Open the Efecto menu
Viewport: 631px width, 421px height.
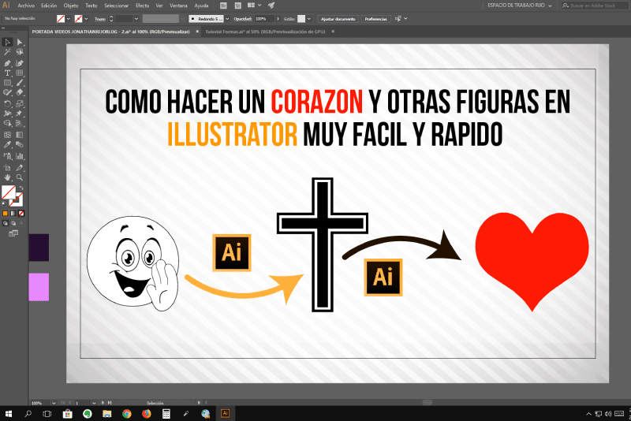pyautogui.click(x=142, y=6)
